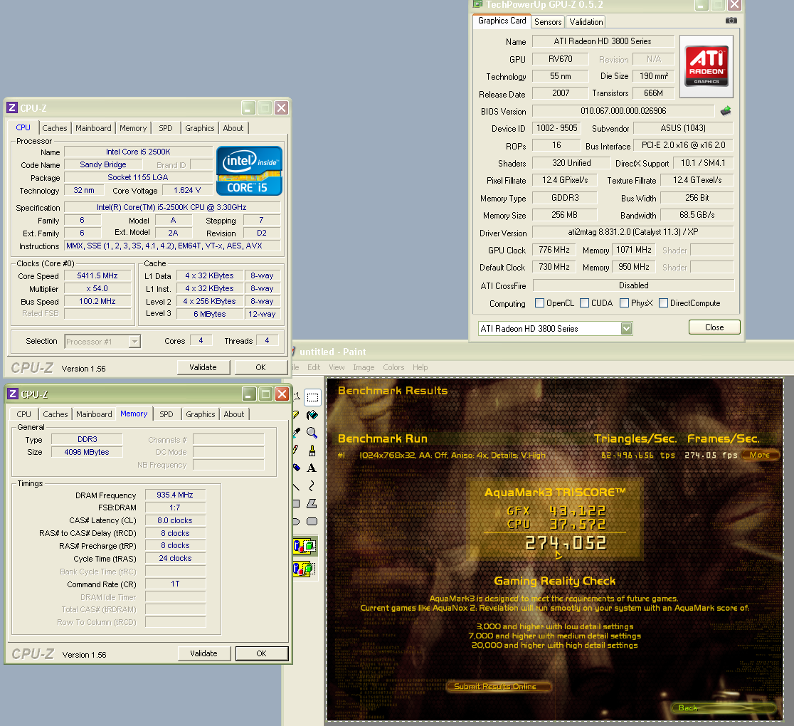Open the graphics card selector dropdown in GPU-Z
794x726 pixels.
point(626,328)
